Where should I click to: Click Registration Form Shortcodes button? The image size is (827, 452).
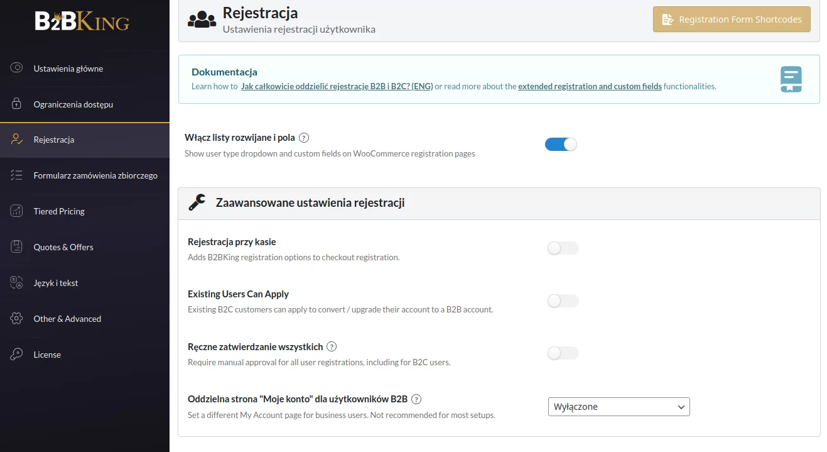732,19
